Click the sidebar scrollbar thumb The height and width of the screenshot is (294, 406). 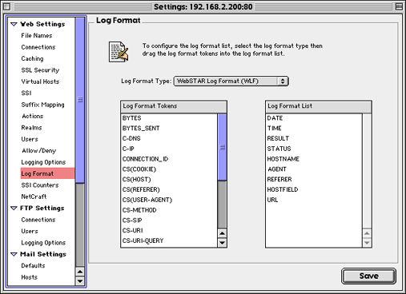(80, 100)
